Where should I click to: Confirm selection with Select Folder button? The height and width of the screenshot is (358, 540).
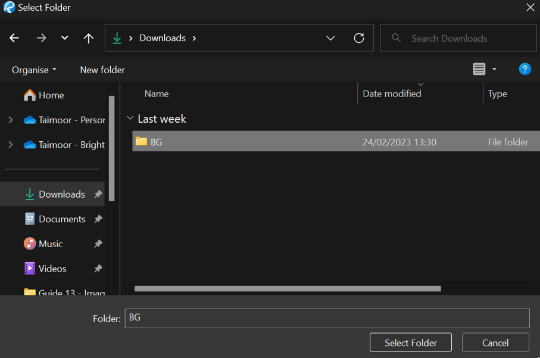411,343
